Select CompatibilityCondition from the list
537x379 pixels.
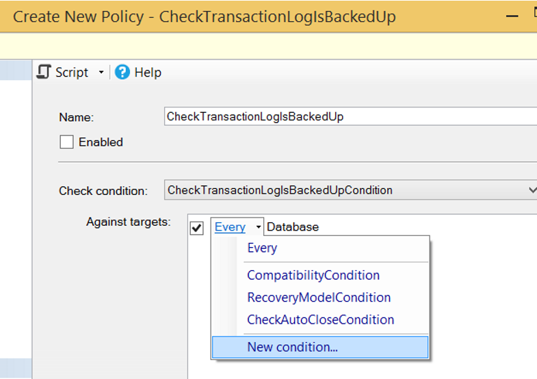click(x=313, y=275)
